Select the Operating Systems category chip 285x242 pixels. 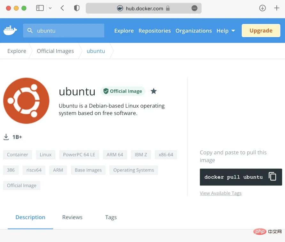point(134,170)
